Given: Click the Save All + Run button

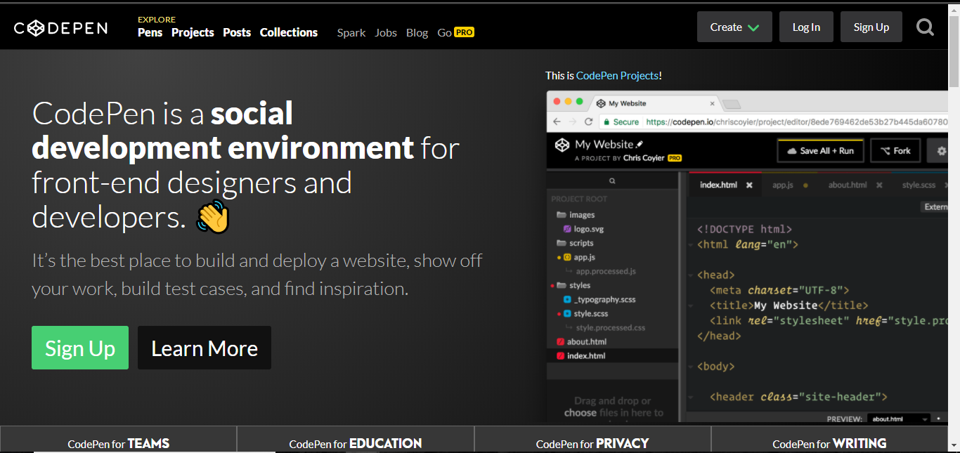Looking at the screenshot, I should (x=820, y=150).
